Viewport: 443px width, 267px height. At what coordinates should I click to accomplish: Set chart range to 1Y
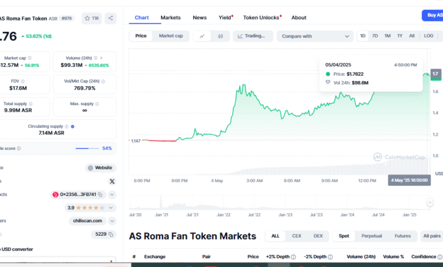[400, 36]
